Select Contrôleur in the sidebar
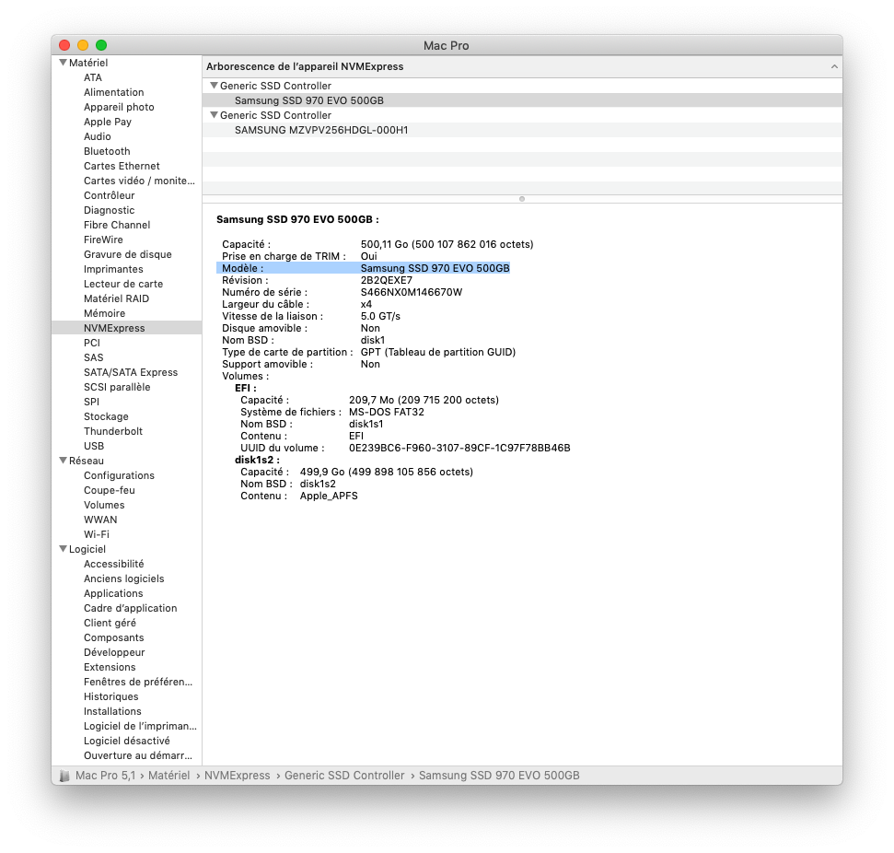This screenshot has width=894, height=853. (109, 195)
